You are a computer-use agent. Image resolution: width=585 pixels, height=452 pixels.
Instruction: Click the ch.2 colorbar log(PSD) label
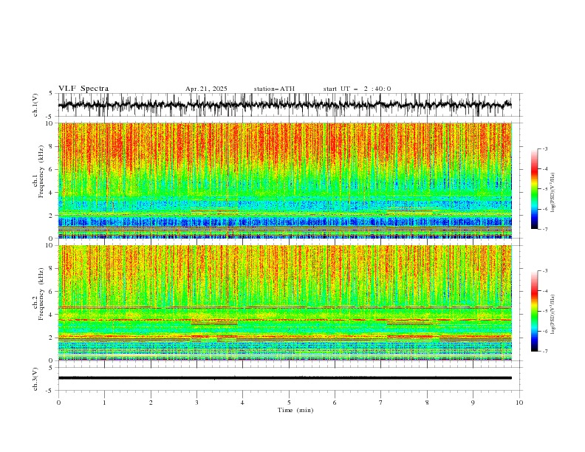[552, 315]
